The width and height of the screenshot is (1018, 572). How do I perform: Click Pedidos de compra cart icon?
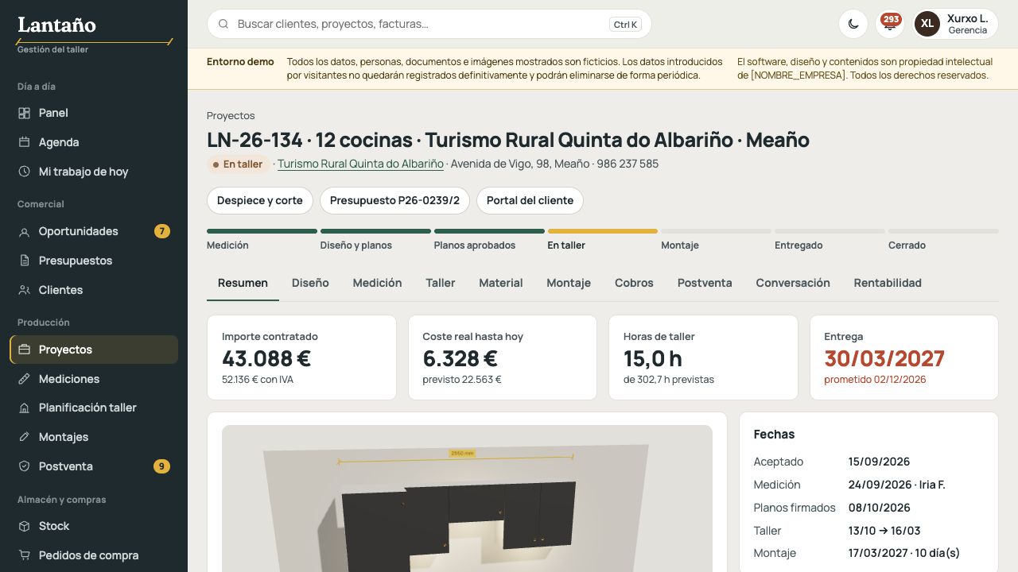click(24, 555)
